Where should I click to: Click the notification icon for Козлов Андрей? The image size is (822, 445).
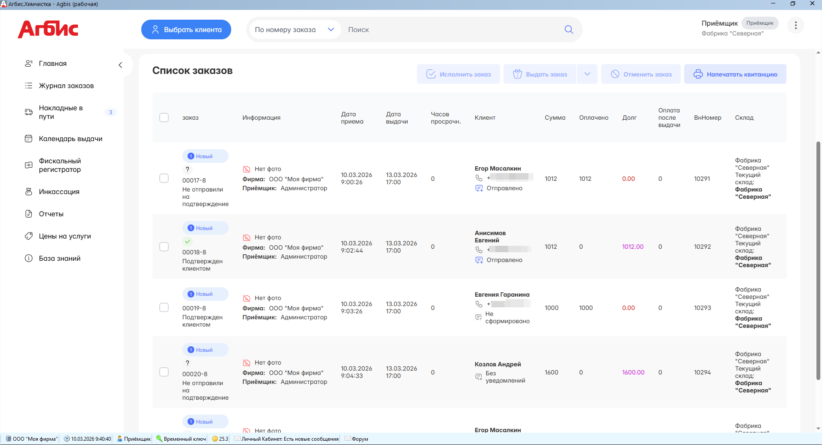tap(479, 377)
